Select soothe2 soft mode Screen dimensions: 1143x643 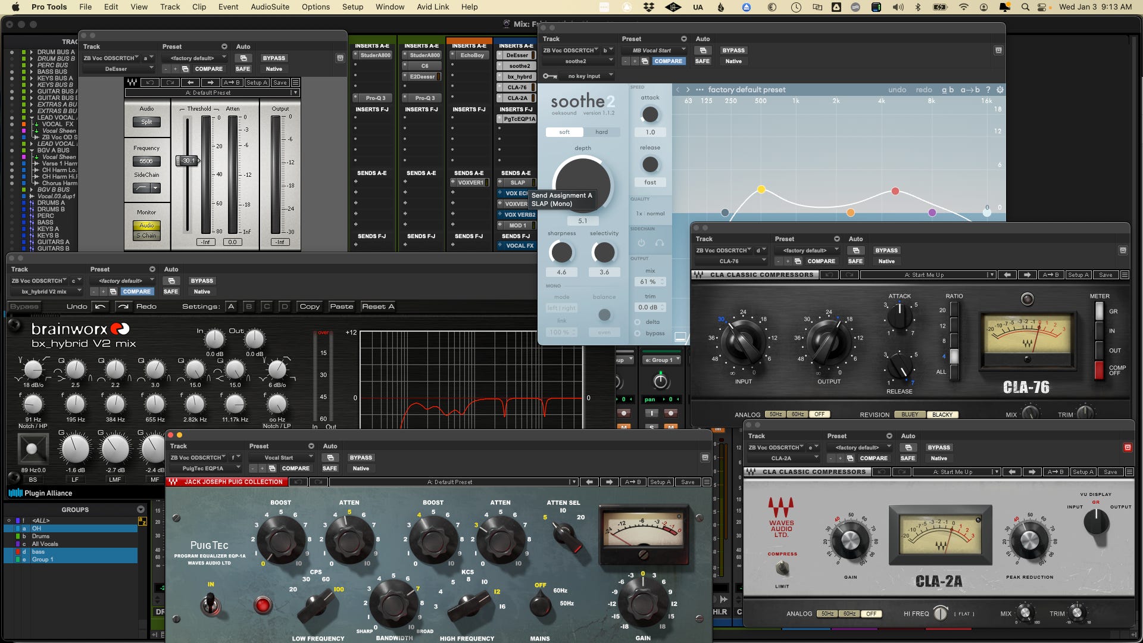564,132
